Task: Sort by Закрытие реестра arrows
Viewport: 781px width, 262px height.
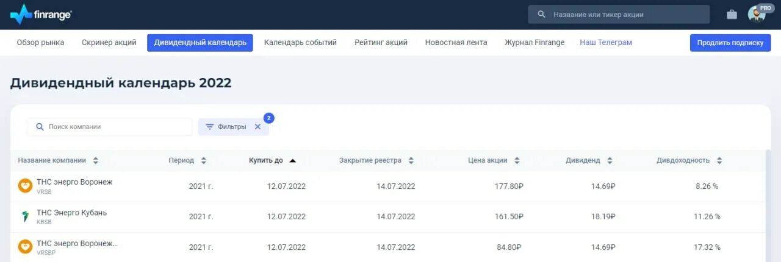Action: click(411, 160)
